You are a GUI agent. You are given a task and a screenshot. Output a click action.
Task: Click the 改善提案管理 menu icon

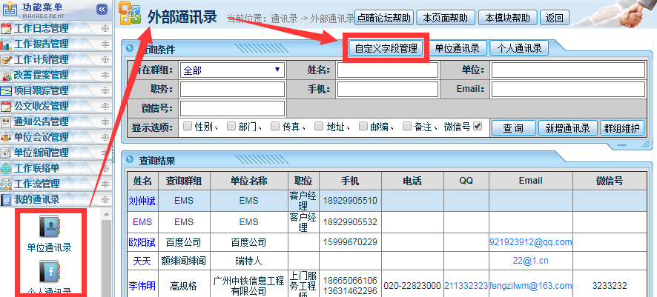point(7,75)
